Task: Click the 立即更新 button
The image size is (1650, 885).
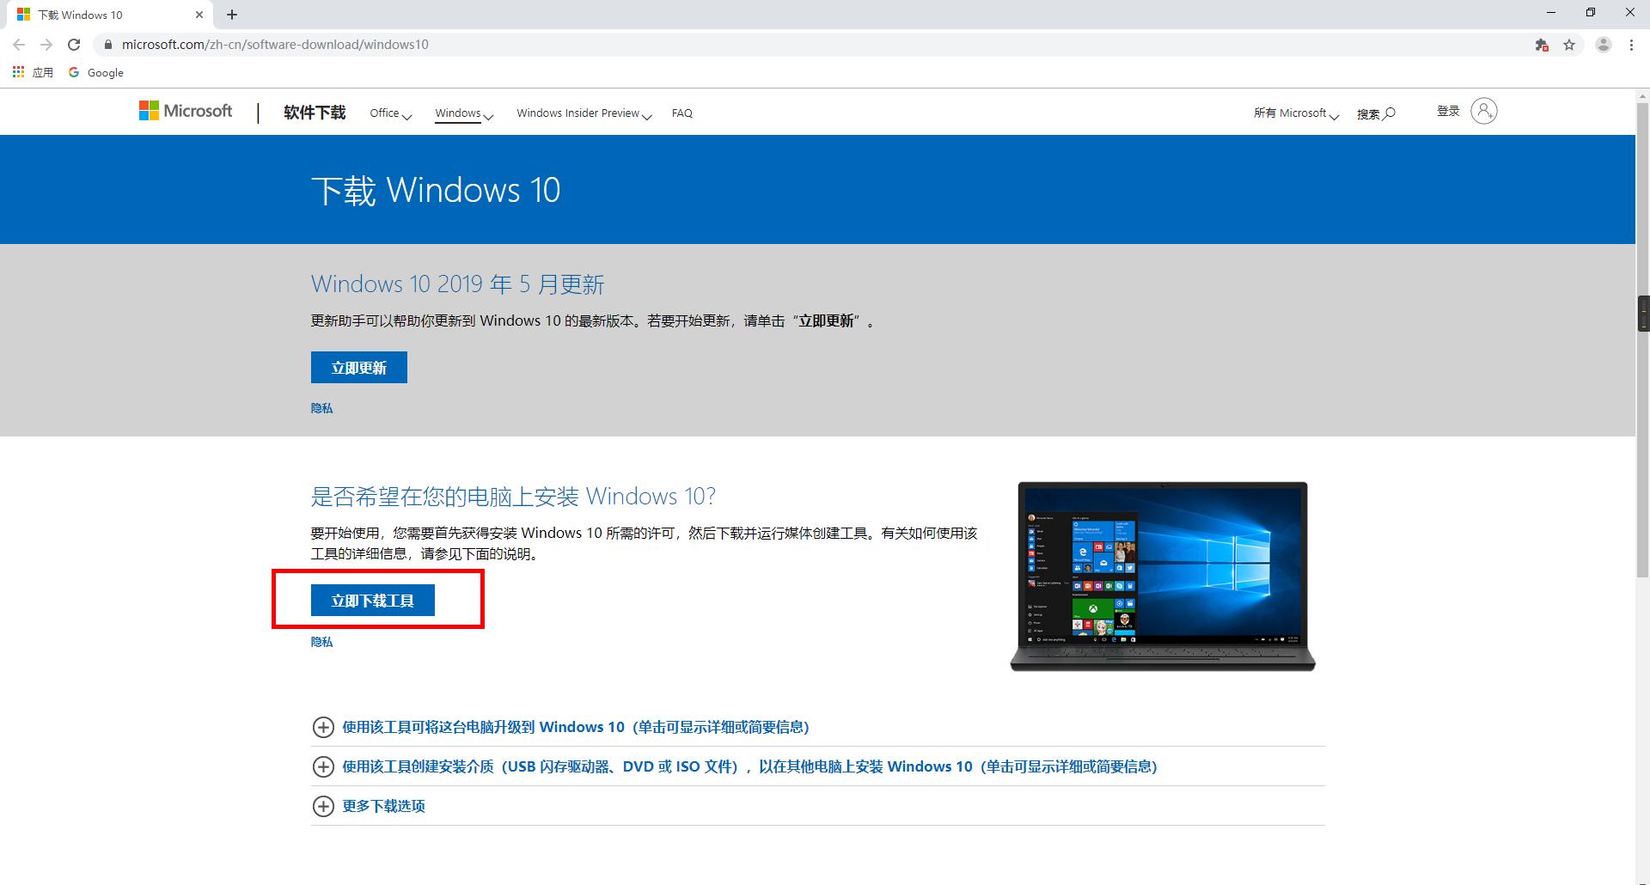Action: pyautogui.click(x=358, y=367)
